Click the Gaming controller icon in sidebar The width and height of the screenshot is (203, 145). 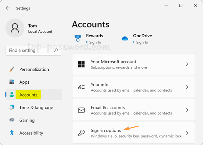12,120
